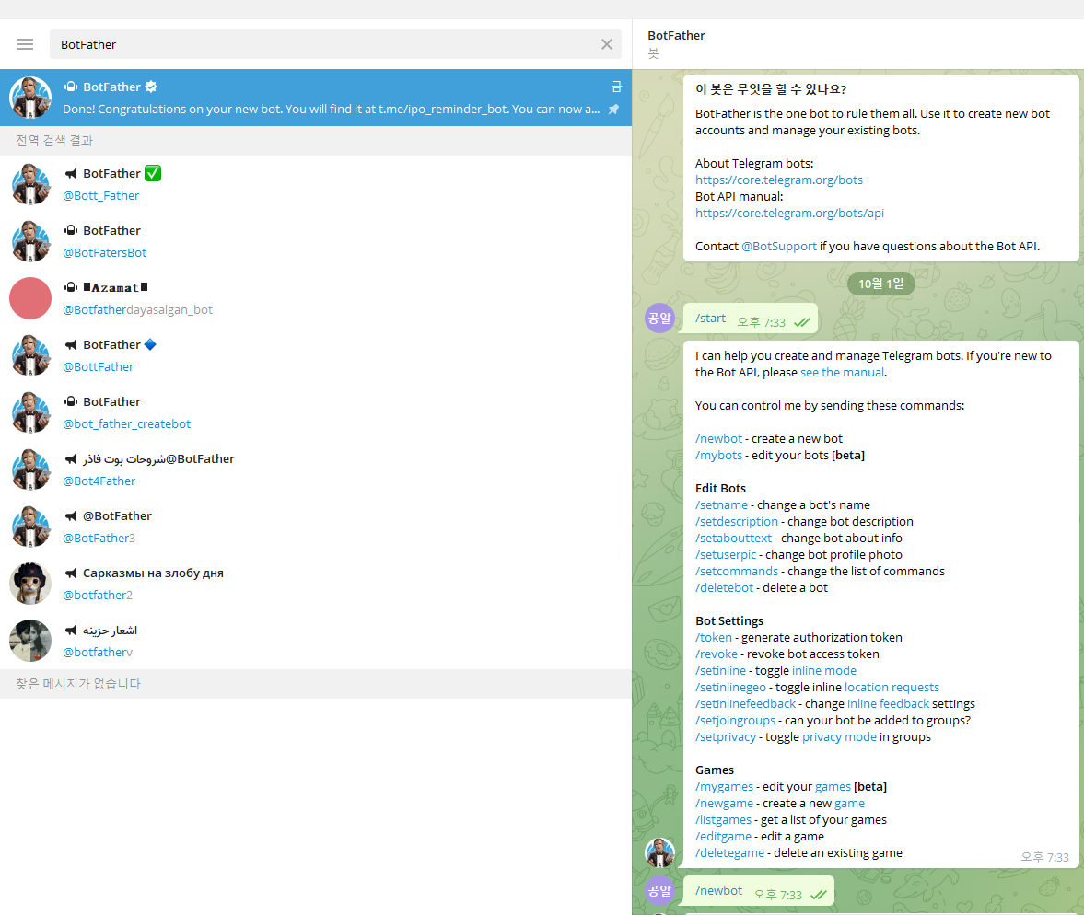This screenshot has height=915, width=1084.
Task: Open the @Bott_Father channel result
Action: click(x=316, y=184)
